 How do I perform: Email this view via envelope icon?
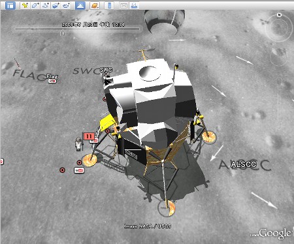[x=123, y=5]
